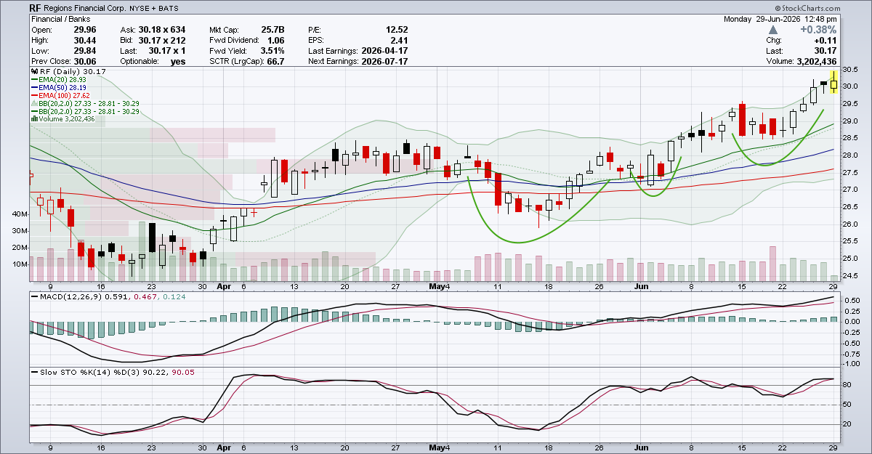Click the P/E value 12.52
Screen dimensions: 872x454
coord(396,30)
